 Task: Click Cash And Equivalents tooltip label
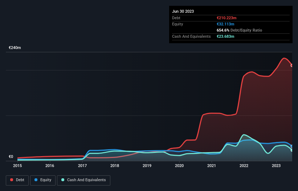click(191, 36)
